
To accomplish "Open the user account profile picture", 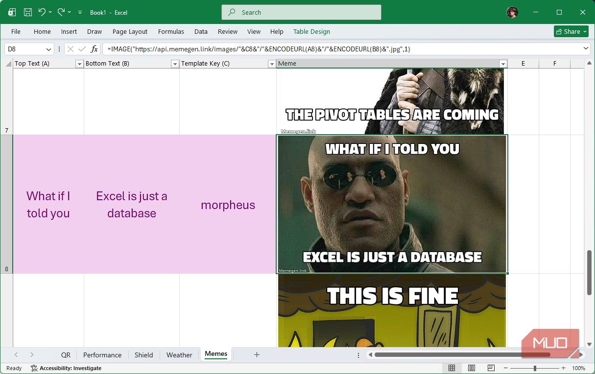I will point(512,12).
